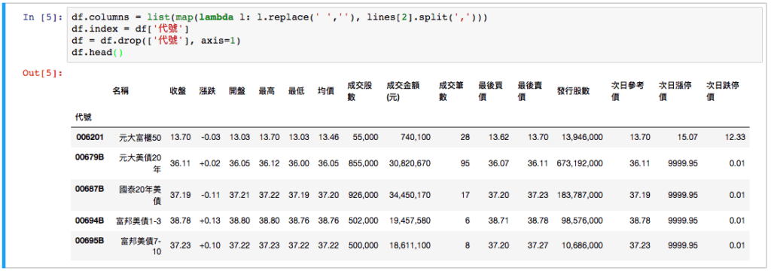Click the 19,457,580 amount cell

pyautogui.click(x=410, y=221)
